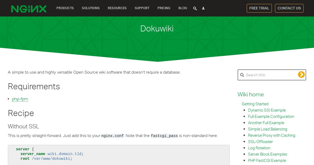This screenshot has width=314, height=165.
Task: Click the Without SSL subheading
Action: pyautogui.click(x=24, y=126)
